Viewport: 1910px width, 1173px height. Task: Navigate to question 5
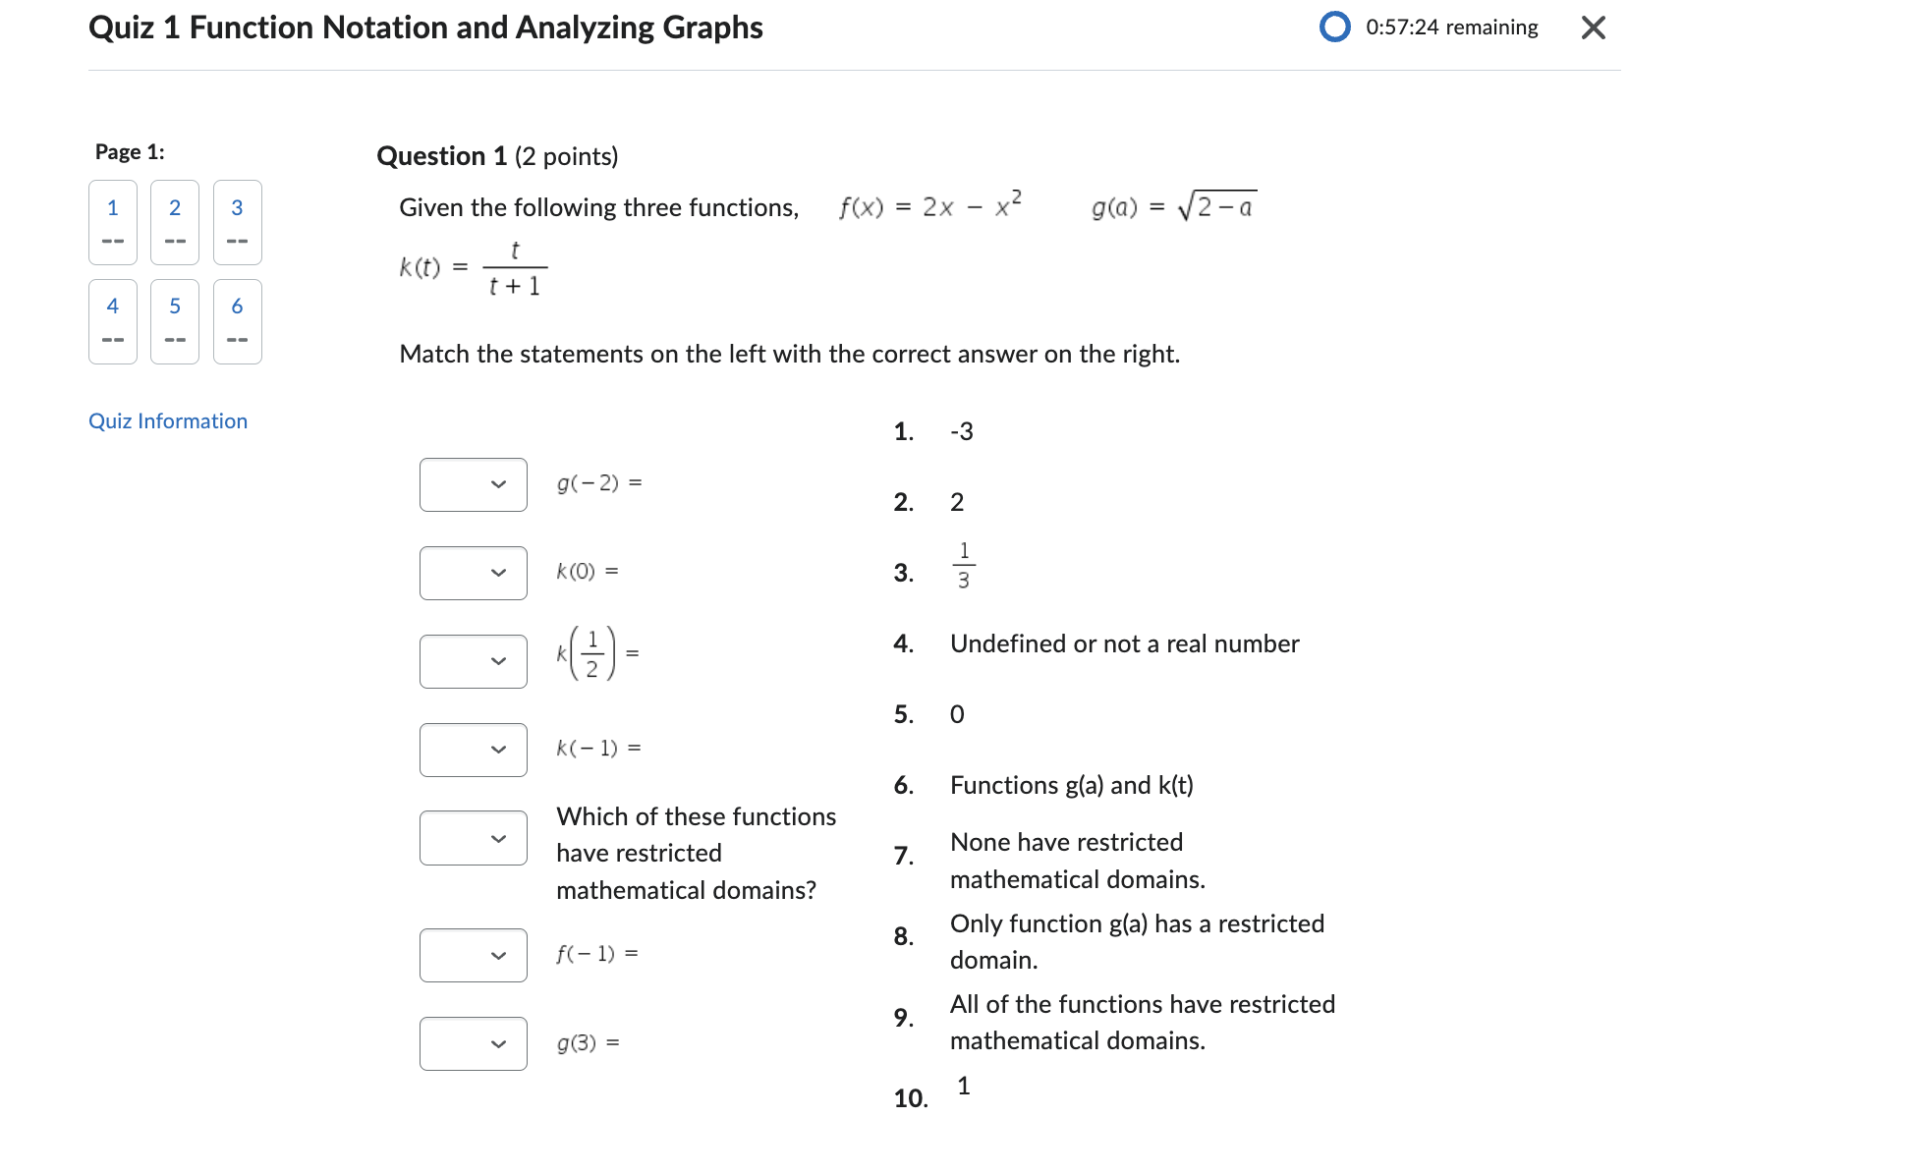(175, 322)
